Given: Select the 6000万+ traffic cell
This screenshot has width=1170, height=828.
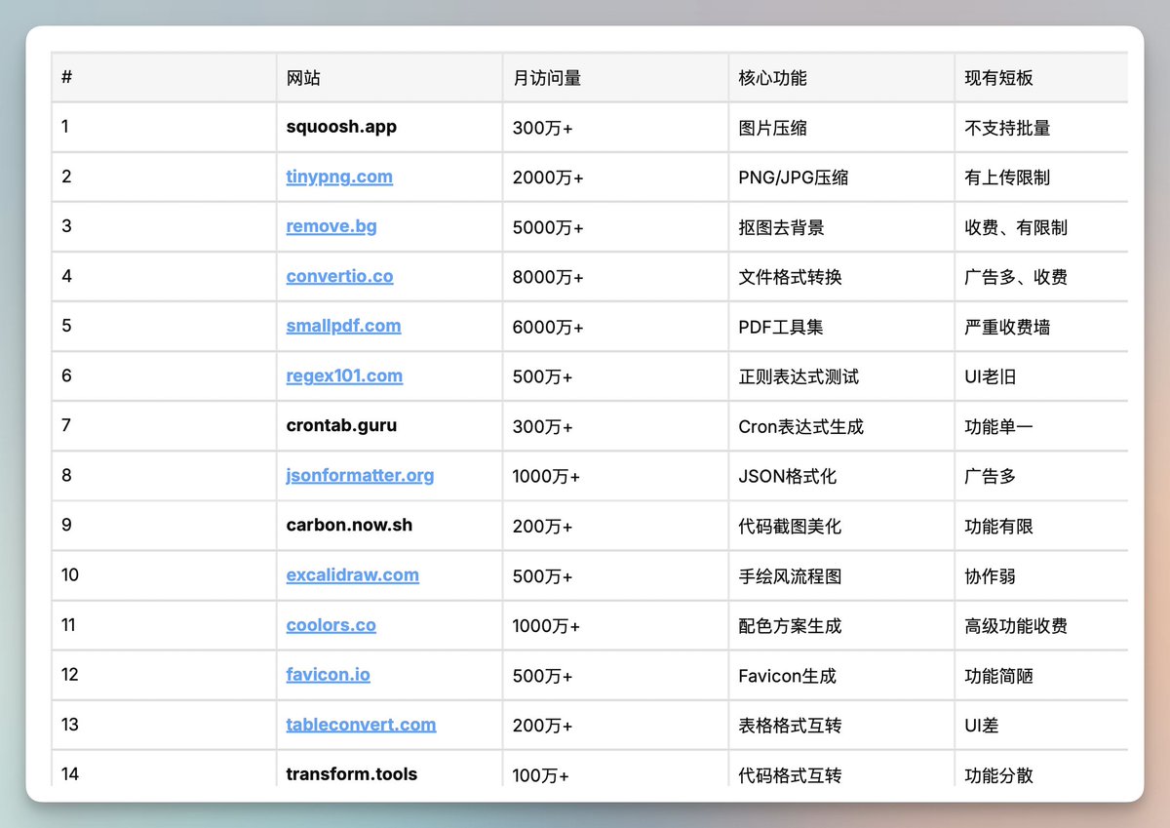Looking at the screenshot, I should 615,326.
